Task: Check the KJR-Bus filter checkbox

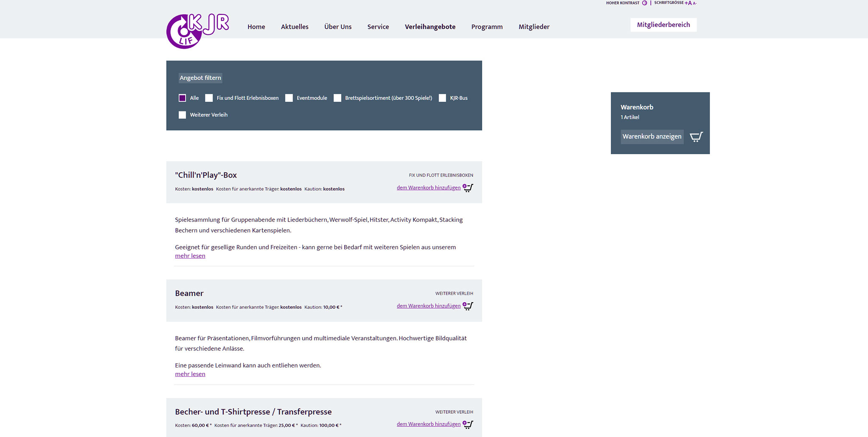Action: 442,98
